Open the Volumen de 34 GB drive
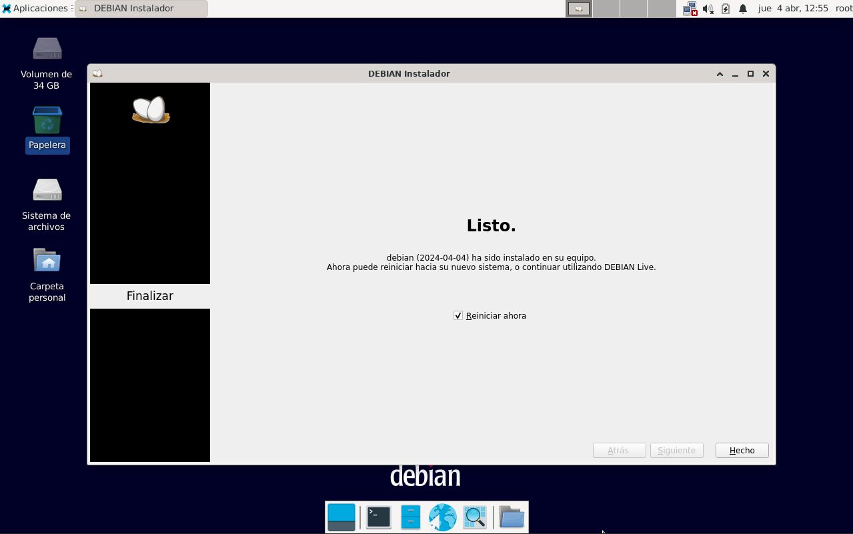Image resolution: width=853 pixels, height=534 pixels. [47, 49]
